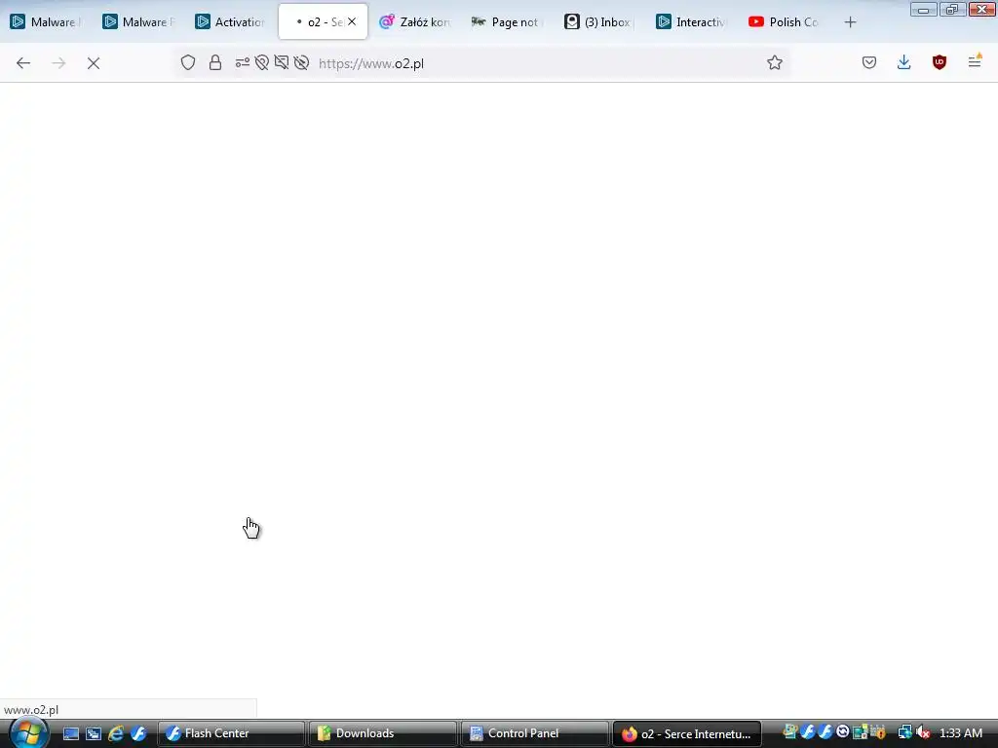Close the o2 tab
998x748 pixels.
[x=351, y=21]
